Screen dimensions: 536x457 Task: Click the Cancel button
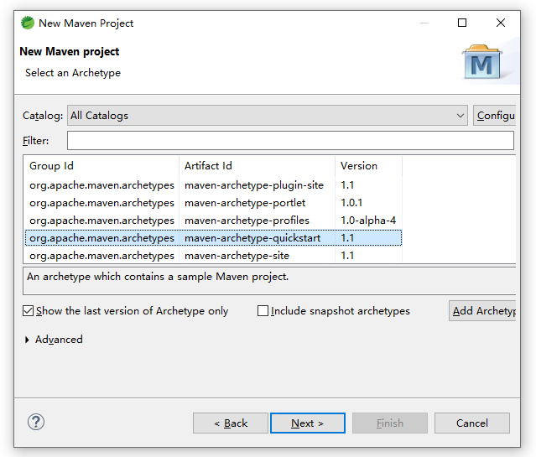(x=472, y=423)
